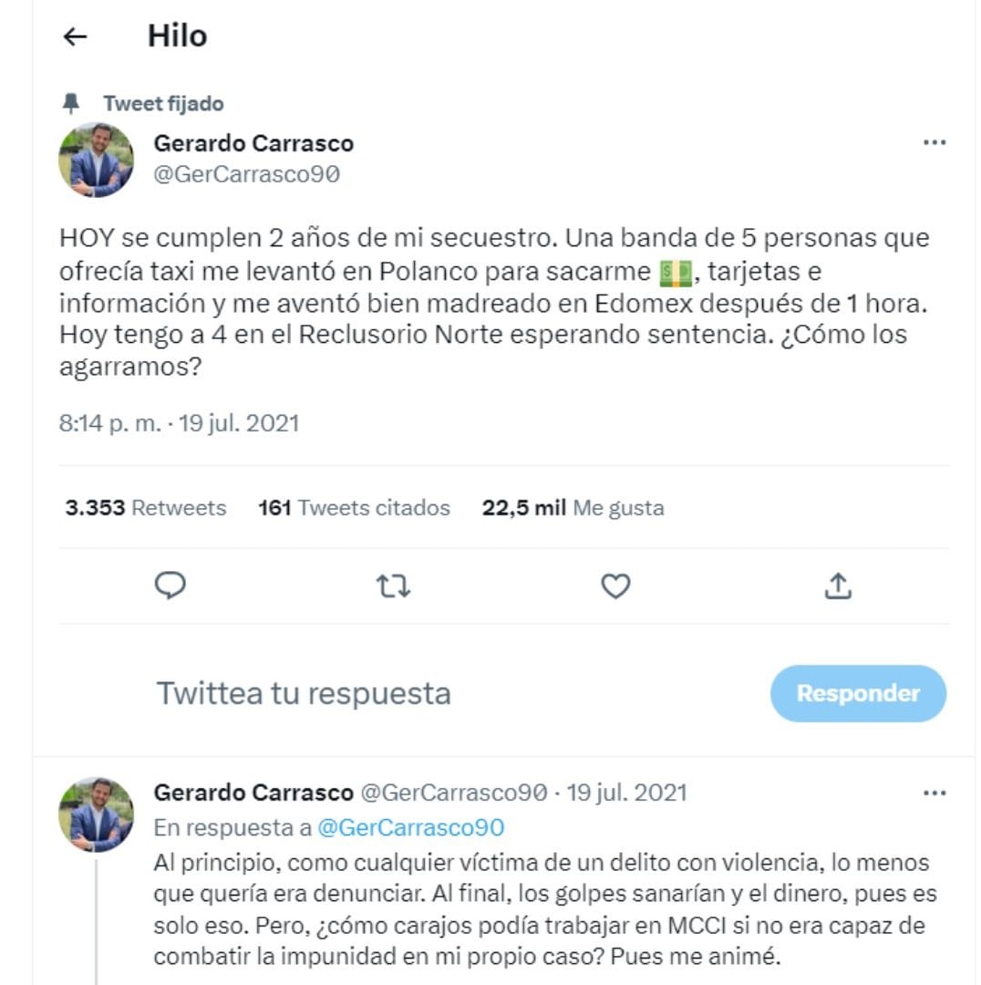View the 3.353 Retweets list
This screenshot has height=985, width=981.
coord(146,508)
